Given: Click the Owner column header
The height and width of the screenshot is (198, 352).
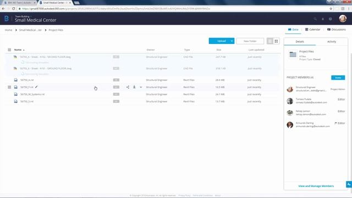Looking at the screenshot, I should pyautogui.click(x=150, y=50).
